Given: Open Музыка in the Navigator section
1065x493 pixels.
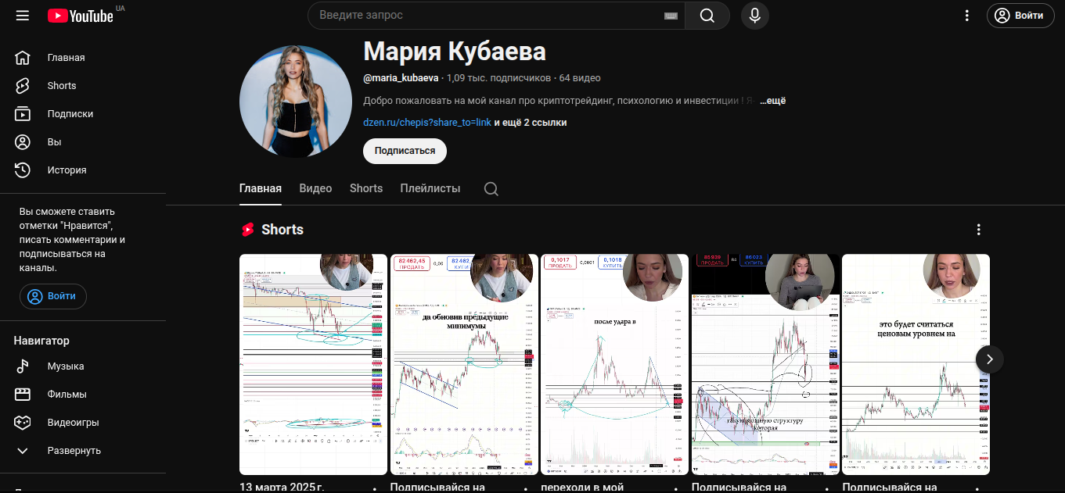Looking at the screenshot, I should pos(66,366).
